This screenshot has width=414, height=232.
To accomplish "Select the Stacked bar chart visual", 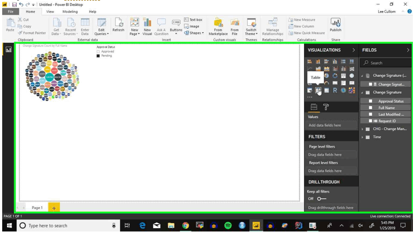I will click(x=310, y=61).
